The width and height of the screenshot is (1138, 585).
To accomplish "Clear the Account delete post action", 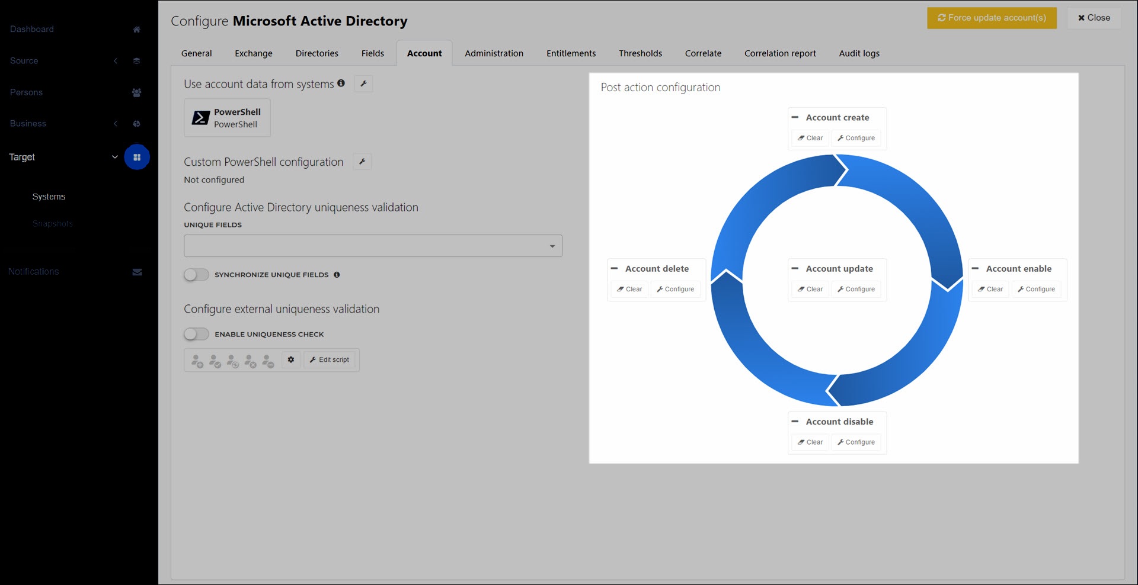I will click(629, 289).
